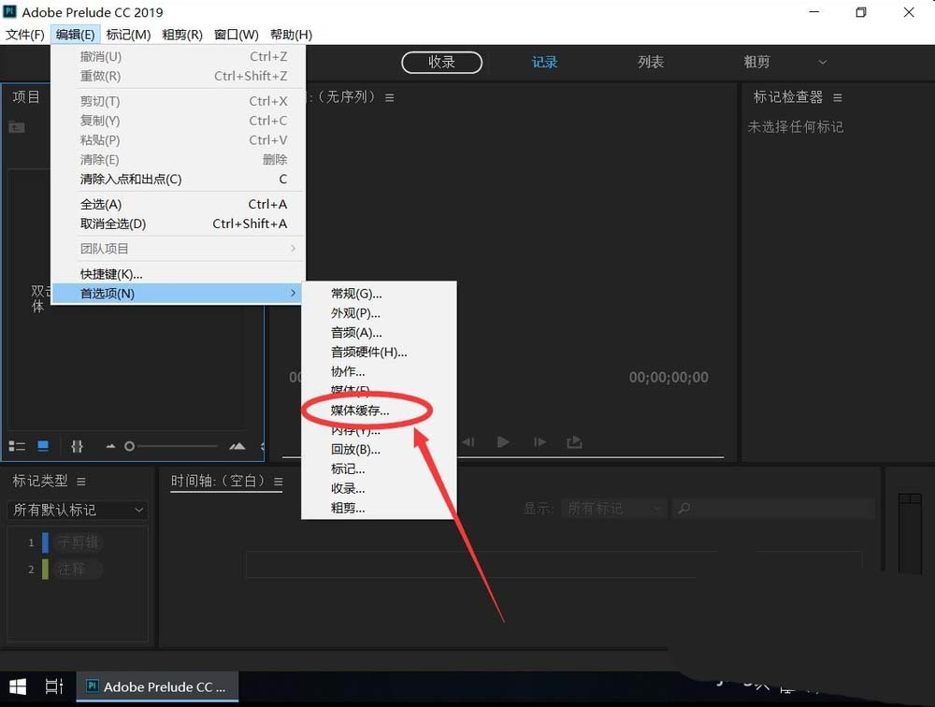The image size is (935, 707).
Task: Open Windows Task View
Action: pos(54,686)
